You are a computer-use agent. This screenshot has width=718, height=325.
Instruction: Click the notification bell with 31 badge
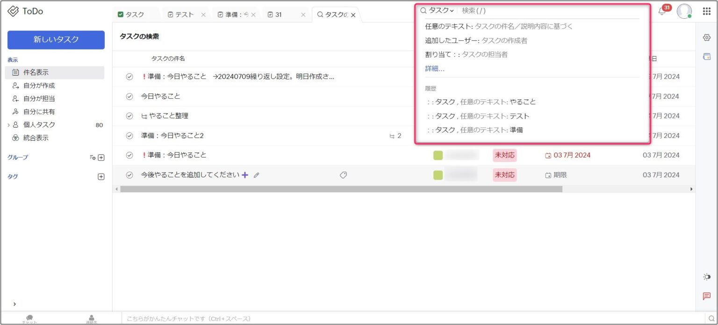click(662, 11)
